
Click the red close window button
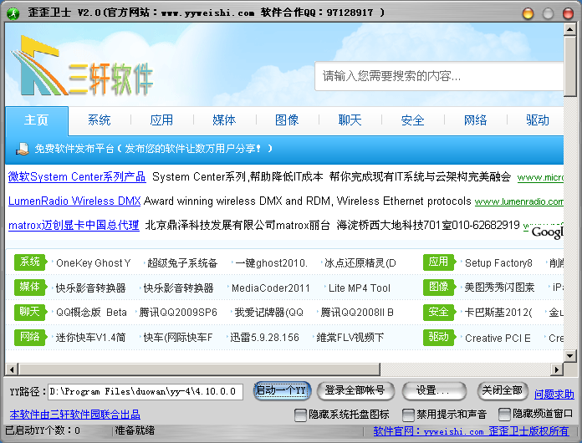click(568, 13)
